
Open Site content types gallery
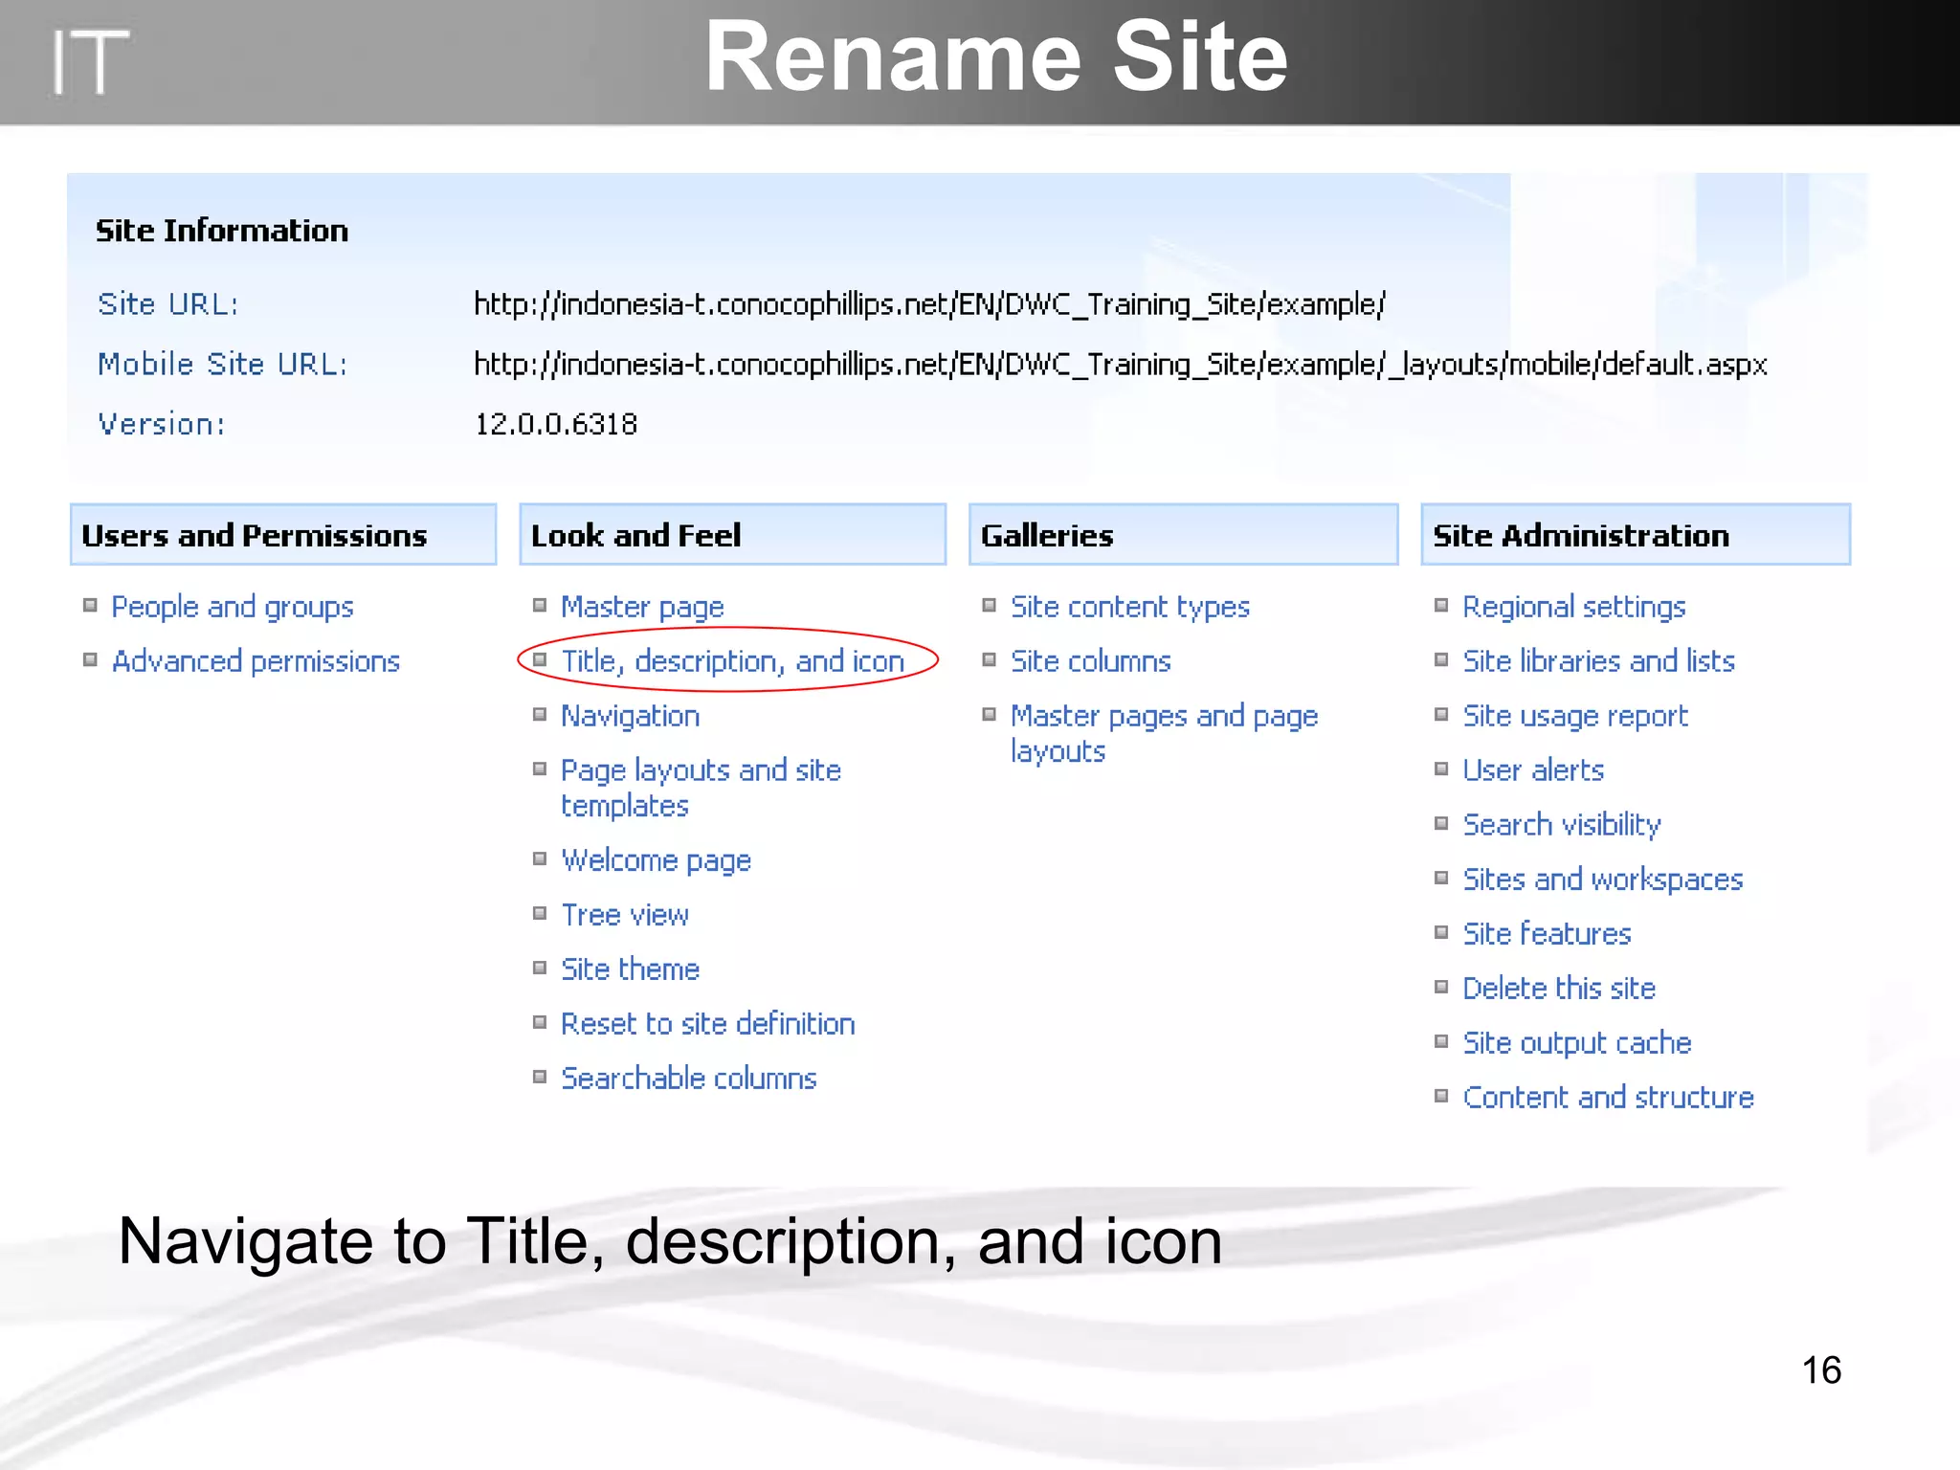(x=1130, y=607)
